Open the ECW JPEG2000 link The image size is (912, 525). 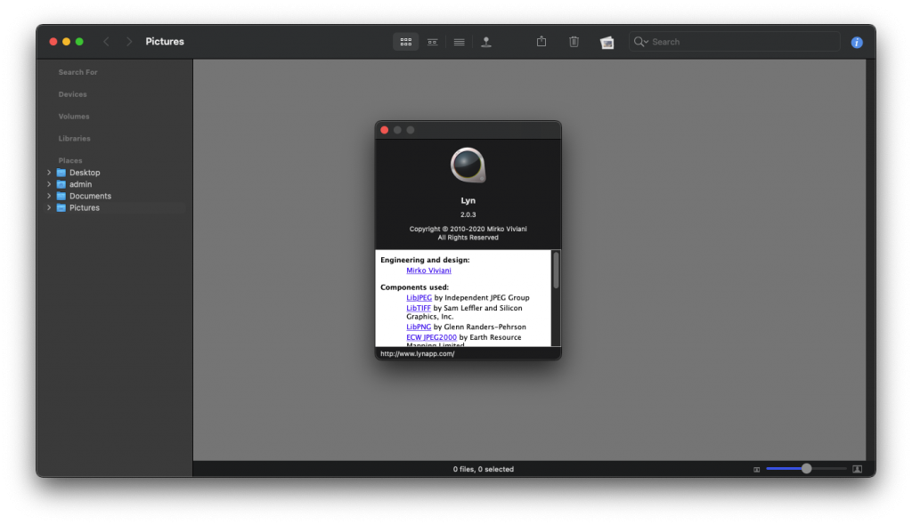click(431, 337)
